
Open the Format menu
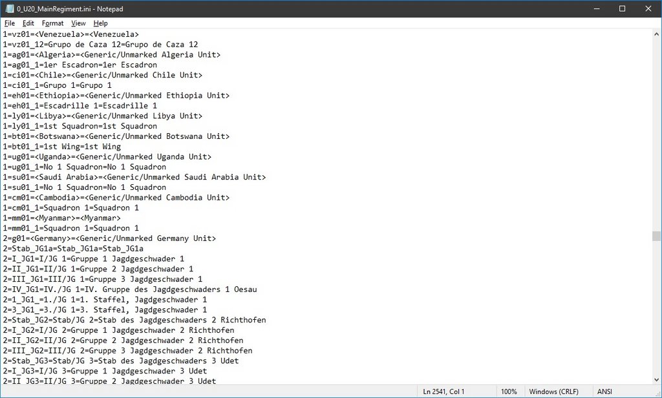coord(52,23)
